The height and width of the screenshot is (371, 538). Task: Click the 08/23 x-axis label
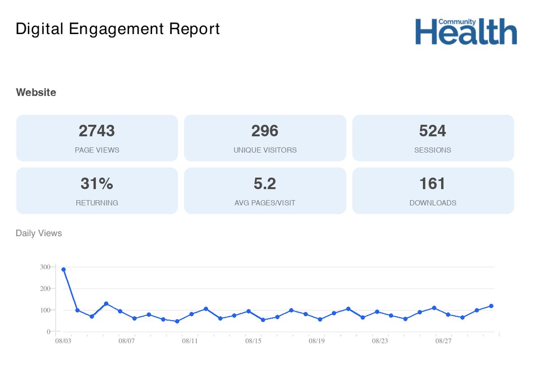coord(380,341)
